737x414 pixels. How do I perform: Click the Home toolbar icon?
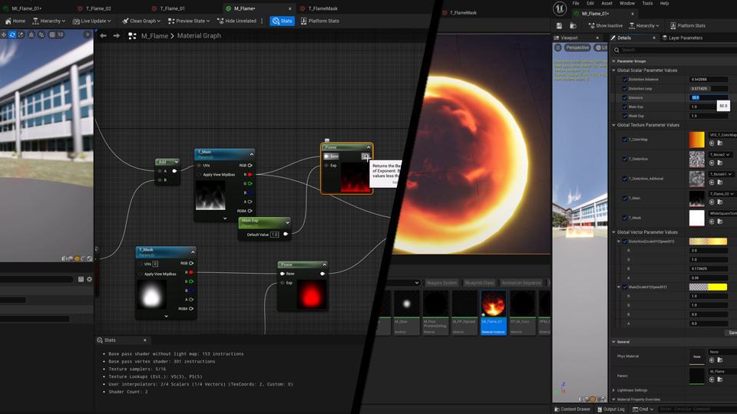pyautogui.click(x=15, y=21)
